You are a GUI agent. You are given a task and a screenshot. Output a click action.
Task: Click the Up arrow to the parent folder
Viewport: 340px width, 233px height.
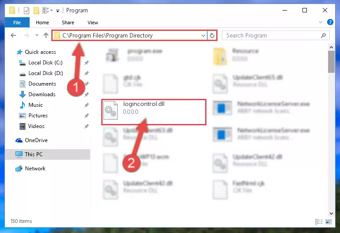[x=46, y=35]
